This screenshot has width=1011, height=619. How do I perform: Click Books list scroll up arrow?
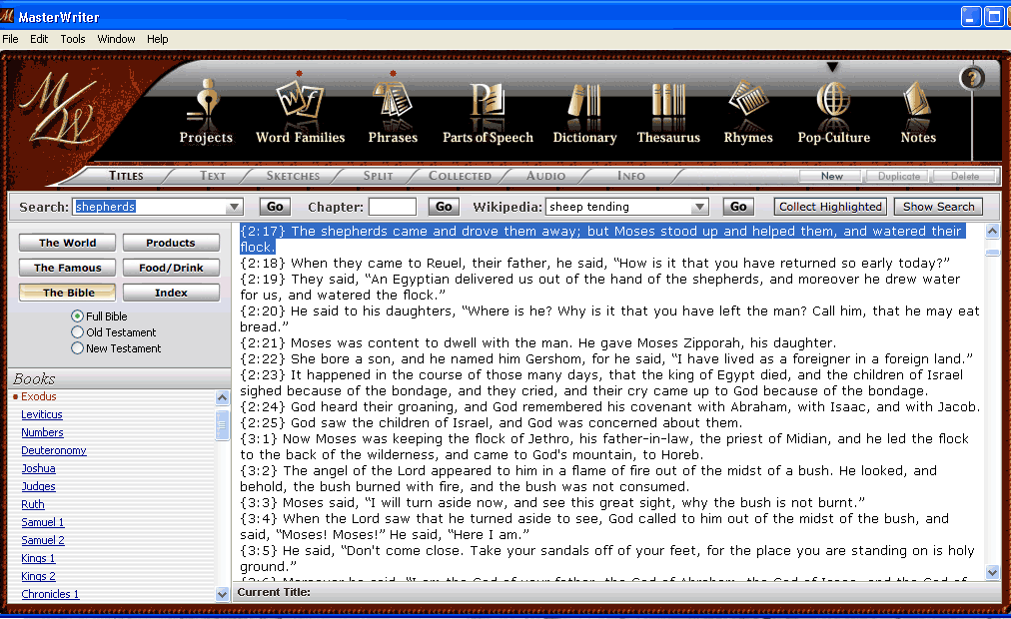click(222, 397)
